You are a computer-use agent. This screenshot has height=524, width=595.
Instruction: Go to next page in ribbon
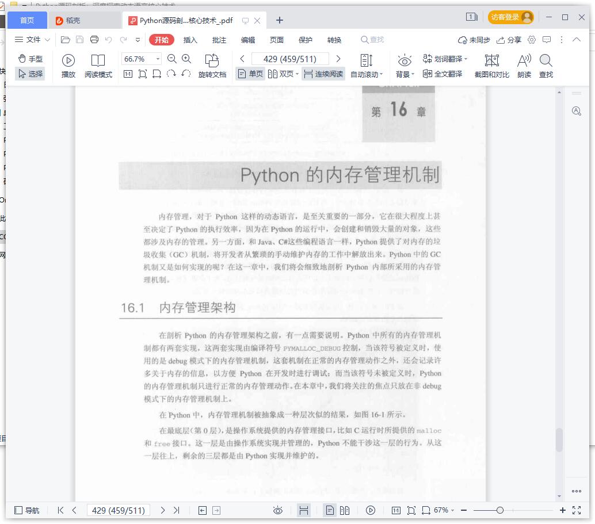click(x=338, y=59)
